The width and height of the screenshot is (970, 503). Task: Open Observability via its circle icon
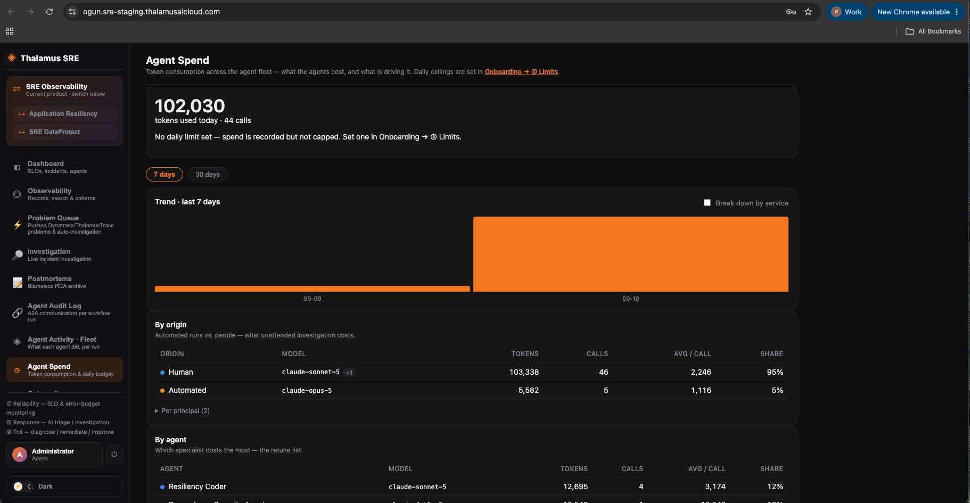pos(17,194)
